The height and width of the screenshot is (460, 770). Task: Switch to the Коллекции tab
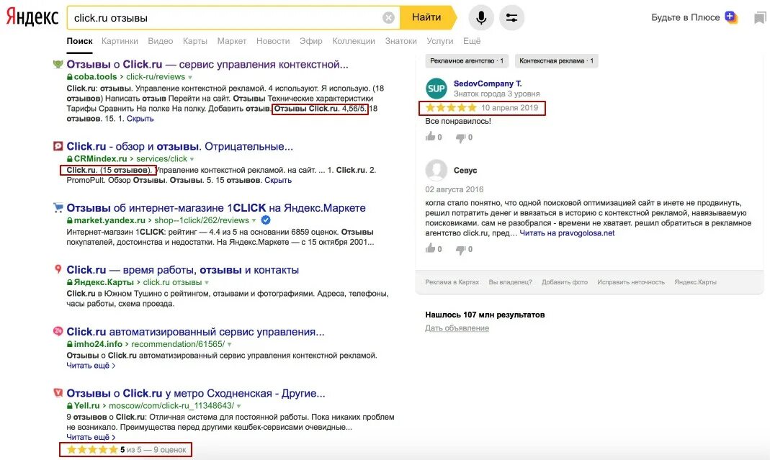(354, 41)
